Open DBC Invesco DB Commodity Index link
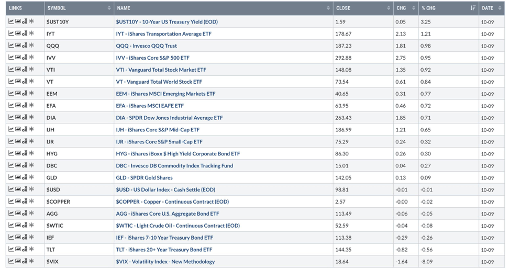Screen dimensions: 510x269 [174, 165]
